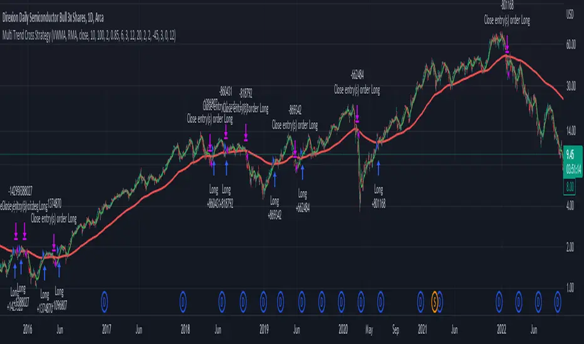Click the 30.00 price axis label

[x=571, y=86]
